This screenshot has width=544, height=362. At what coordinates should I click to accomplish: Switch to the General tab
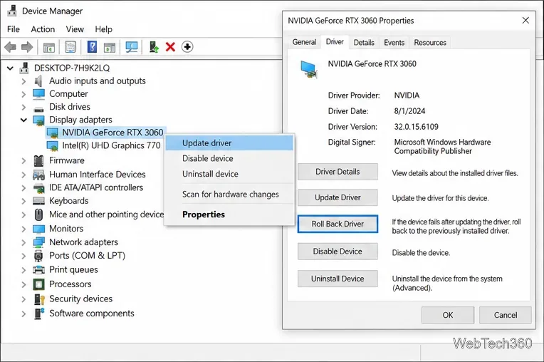click(304, 42)
